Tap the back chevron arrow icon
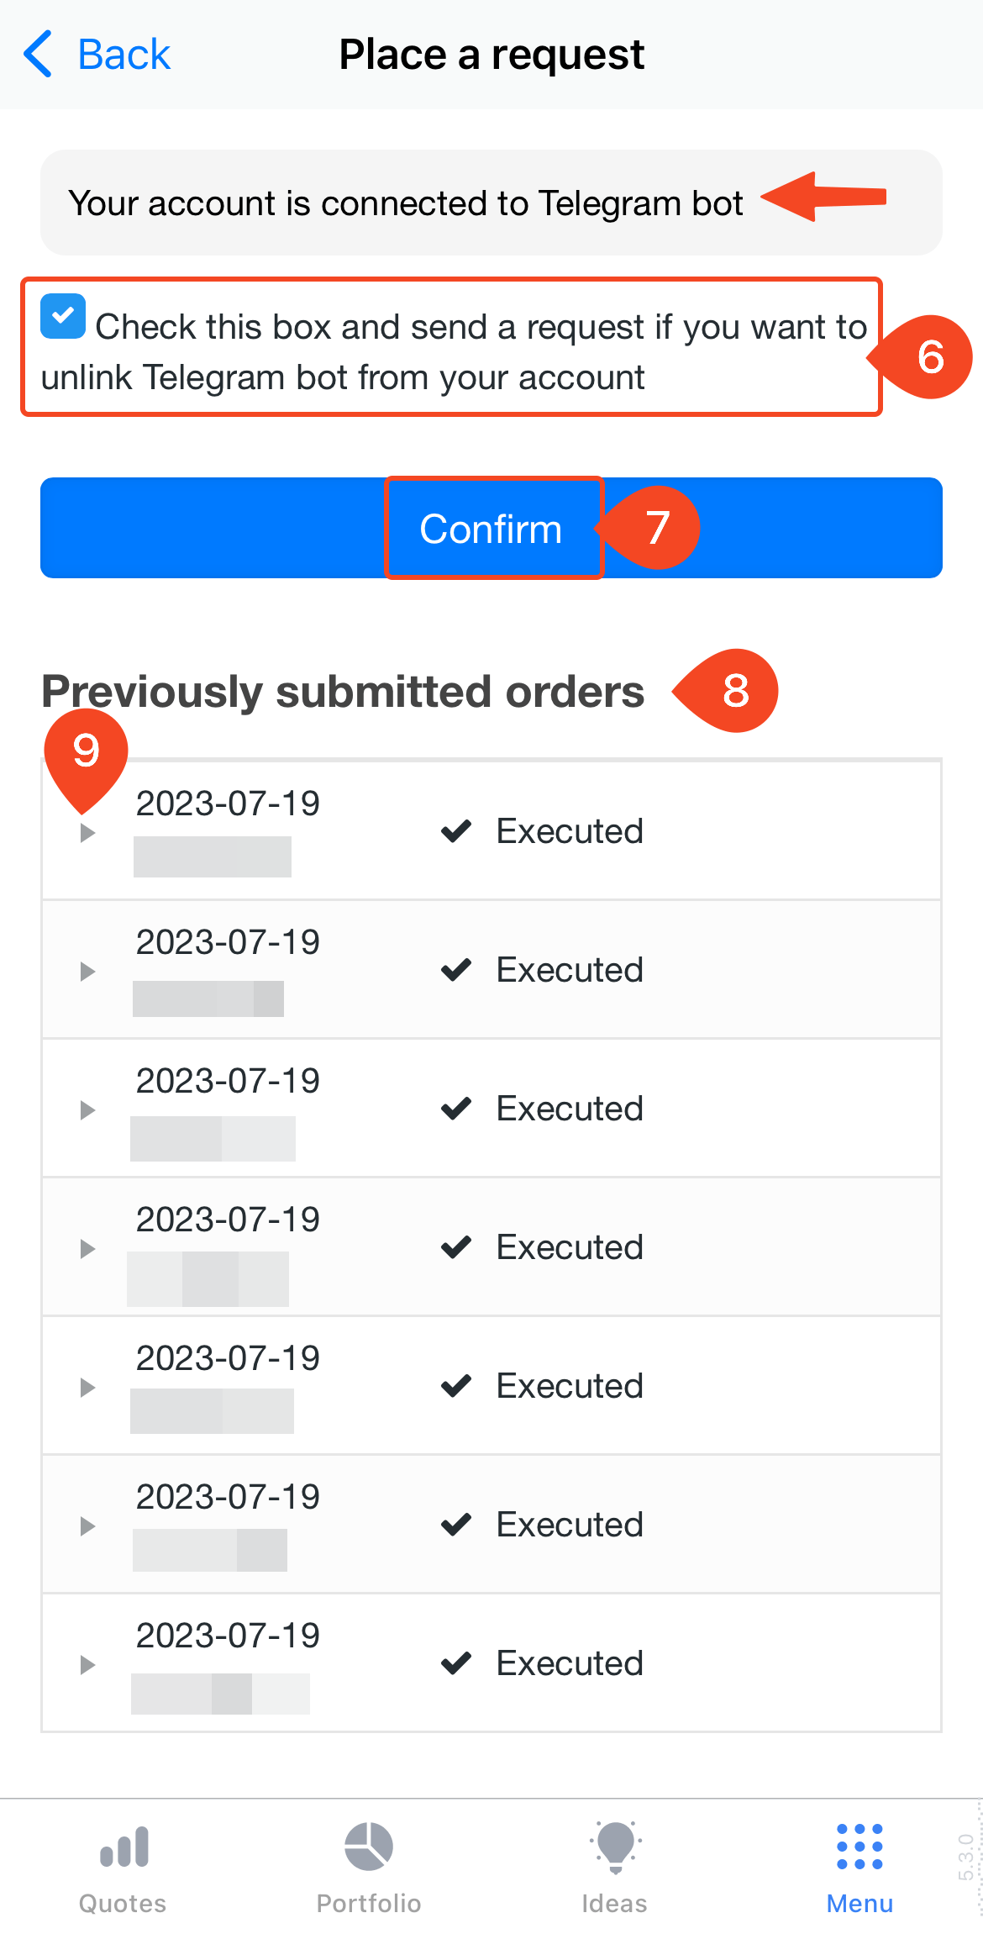Screen dimensions: 983x1955 tap(38, 55)
